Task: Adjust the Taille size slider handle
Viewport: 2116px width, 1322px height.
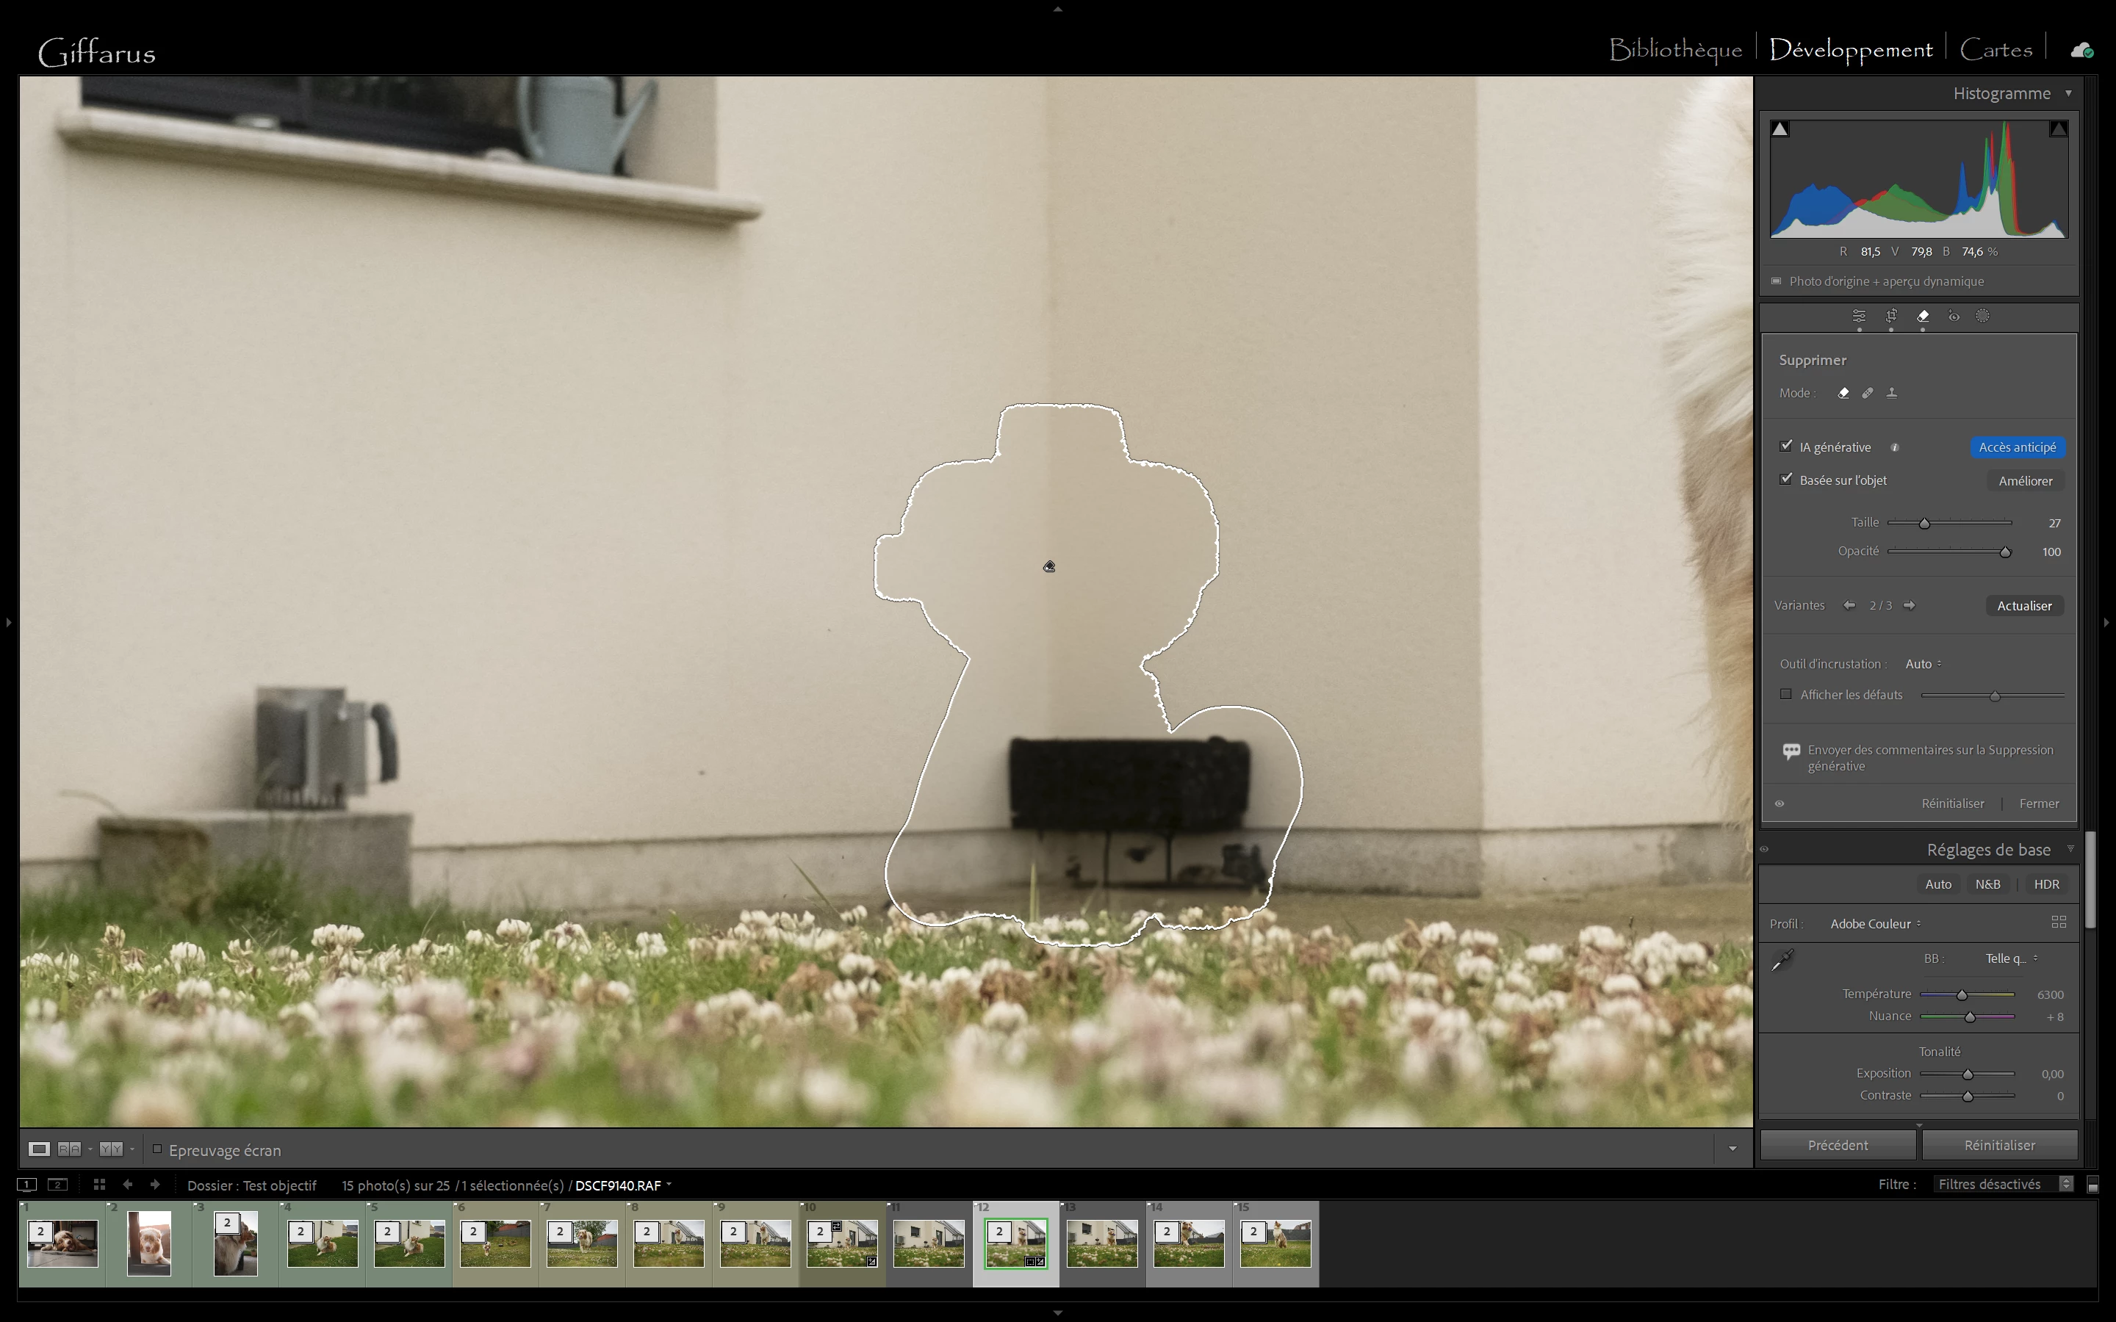Action: tap(1924, 523)
